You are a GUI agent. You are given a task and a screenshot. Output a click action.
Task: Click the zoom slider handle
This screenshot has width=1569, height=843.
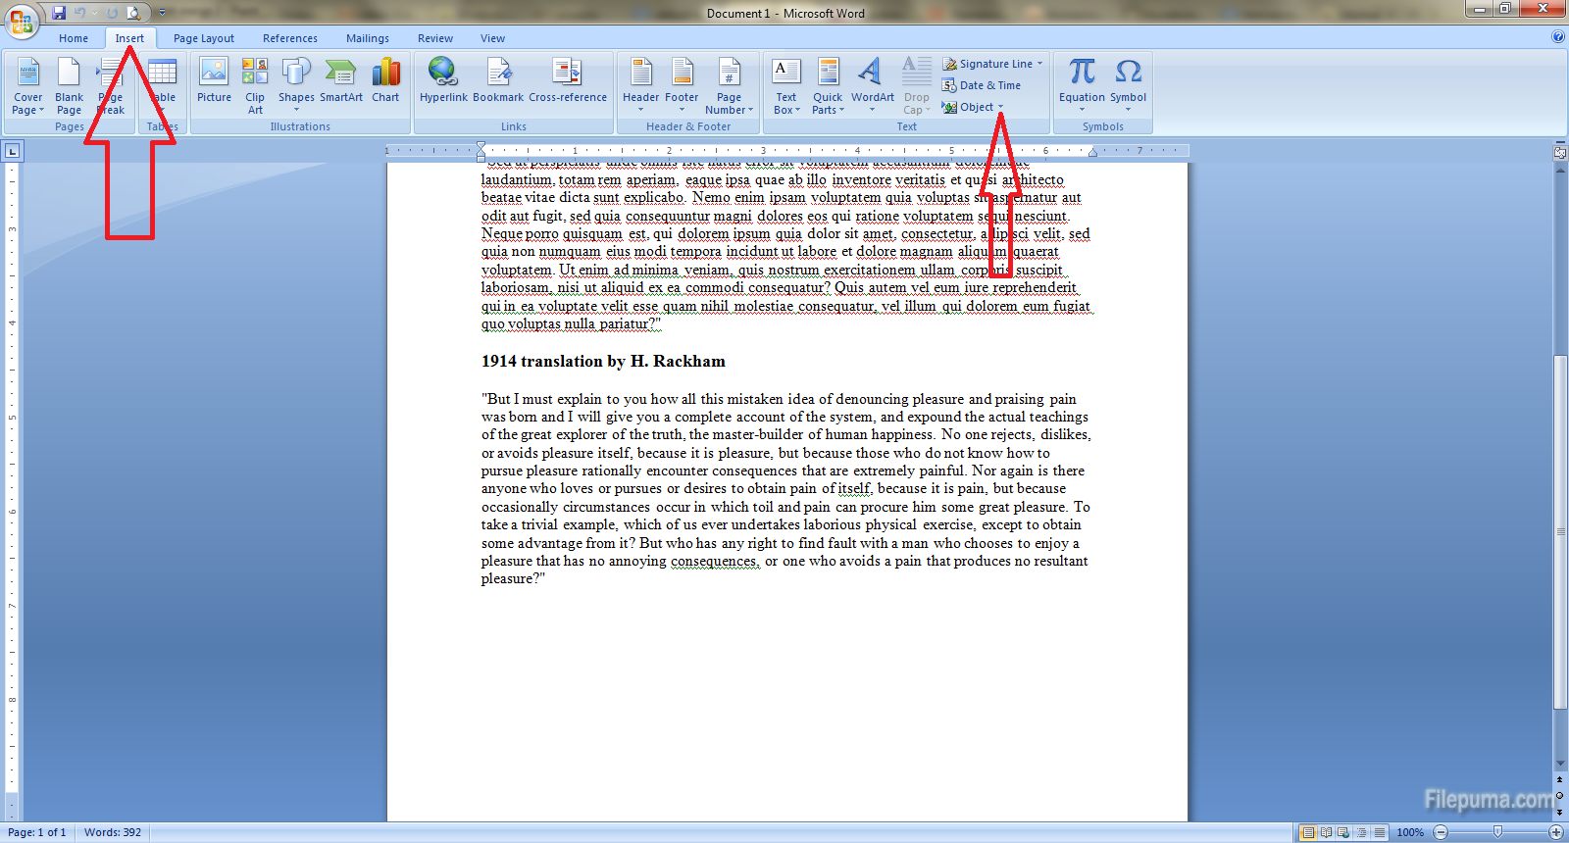click(1497, 832)
